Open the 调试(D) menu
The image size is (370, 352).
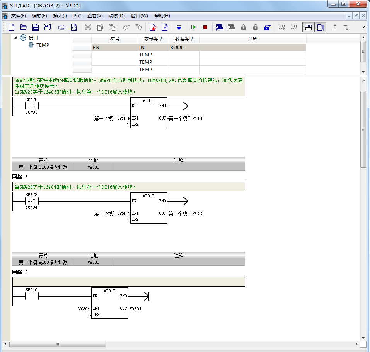pos(117,16)
